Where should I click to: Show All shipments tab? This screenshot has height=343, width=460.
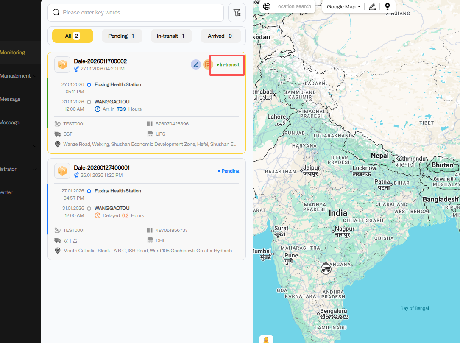coord(72,36)
